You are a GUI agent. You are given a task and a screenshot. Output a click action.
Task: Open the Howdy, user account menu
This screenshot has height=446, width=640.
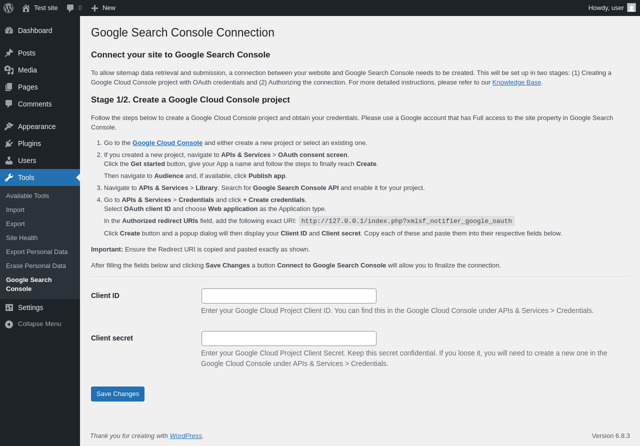pyautogui.click(x=606, y=8)
